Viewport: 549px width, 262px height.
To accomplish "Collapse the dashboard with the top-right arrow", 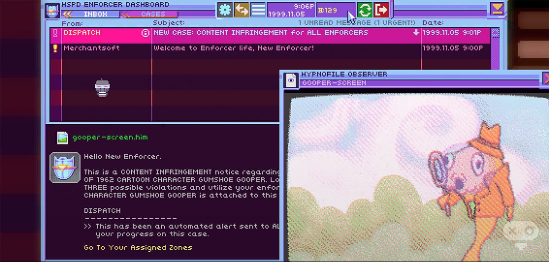I will [497, 9].
